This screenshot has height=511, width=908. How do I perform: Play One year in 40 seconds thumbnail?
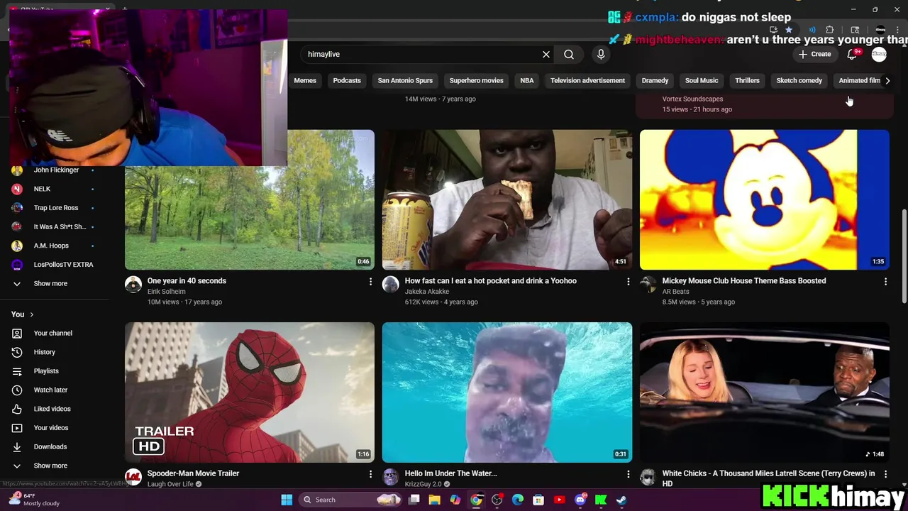click(250, 199)
